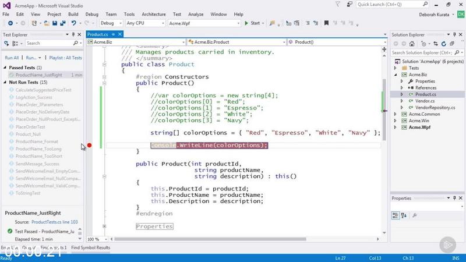Viewport: 466px width, 262px height.
Task: Open the Architecture menu
Action: coord(154,14)
